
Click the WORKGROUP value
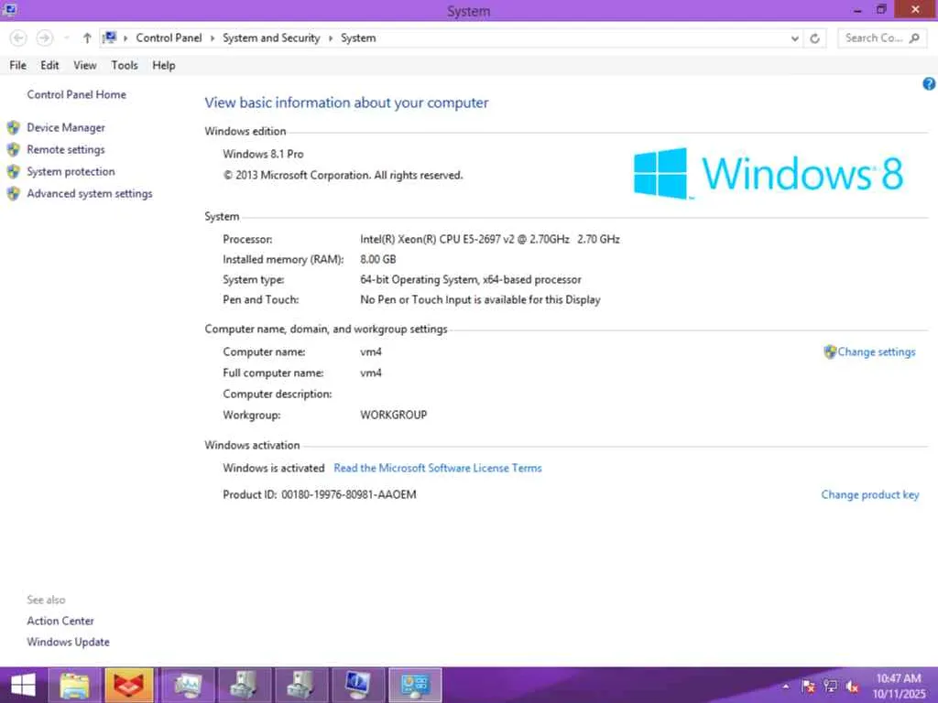pos(394,415)
